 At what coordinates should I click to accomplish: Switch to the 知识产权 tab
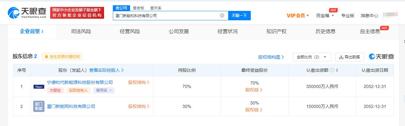point(276,31)
